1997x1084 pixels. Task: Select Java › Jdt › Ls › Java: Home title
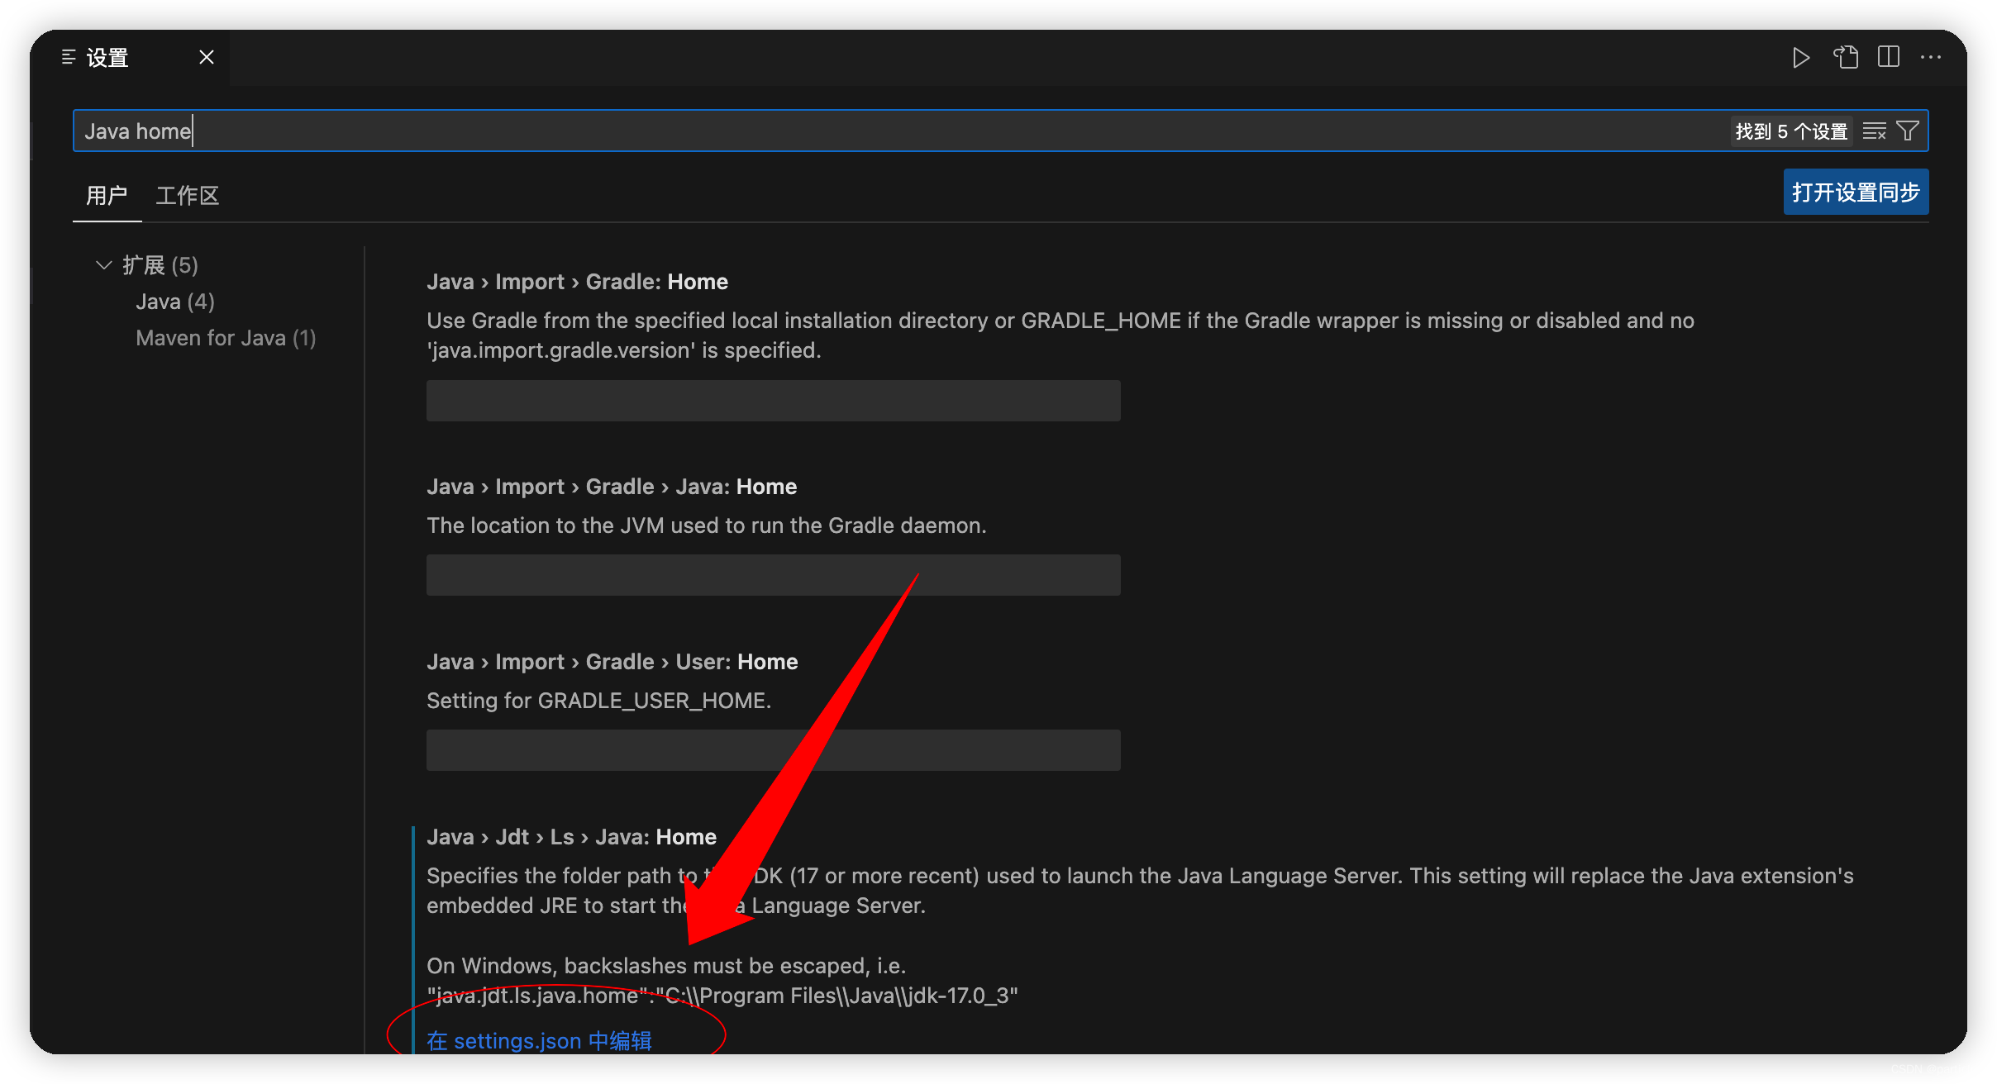coord(571,837)
